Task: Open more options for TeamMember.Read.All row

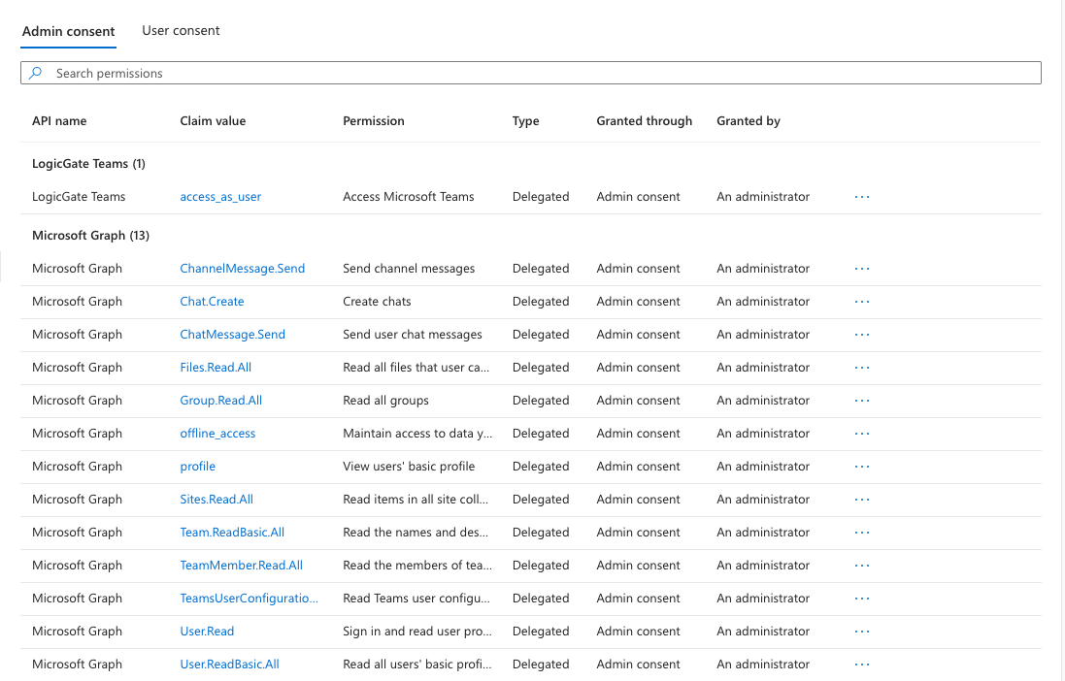Action: tap(862, 566)
